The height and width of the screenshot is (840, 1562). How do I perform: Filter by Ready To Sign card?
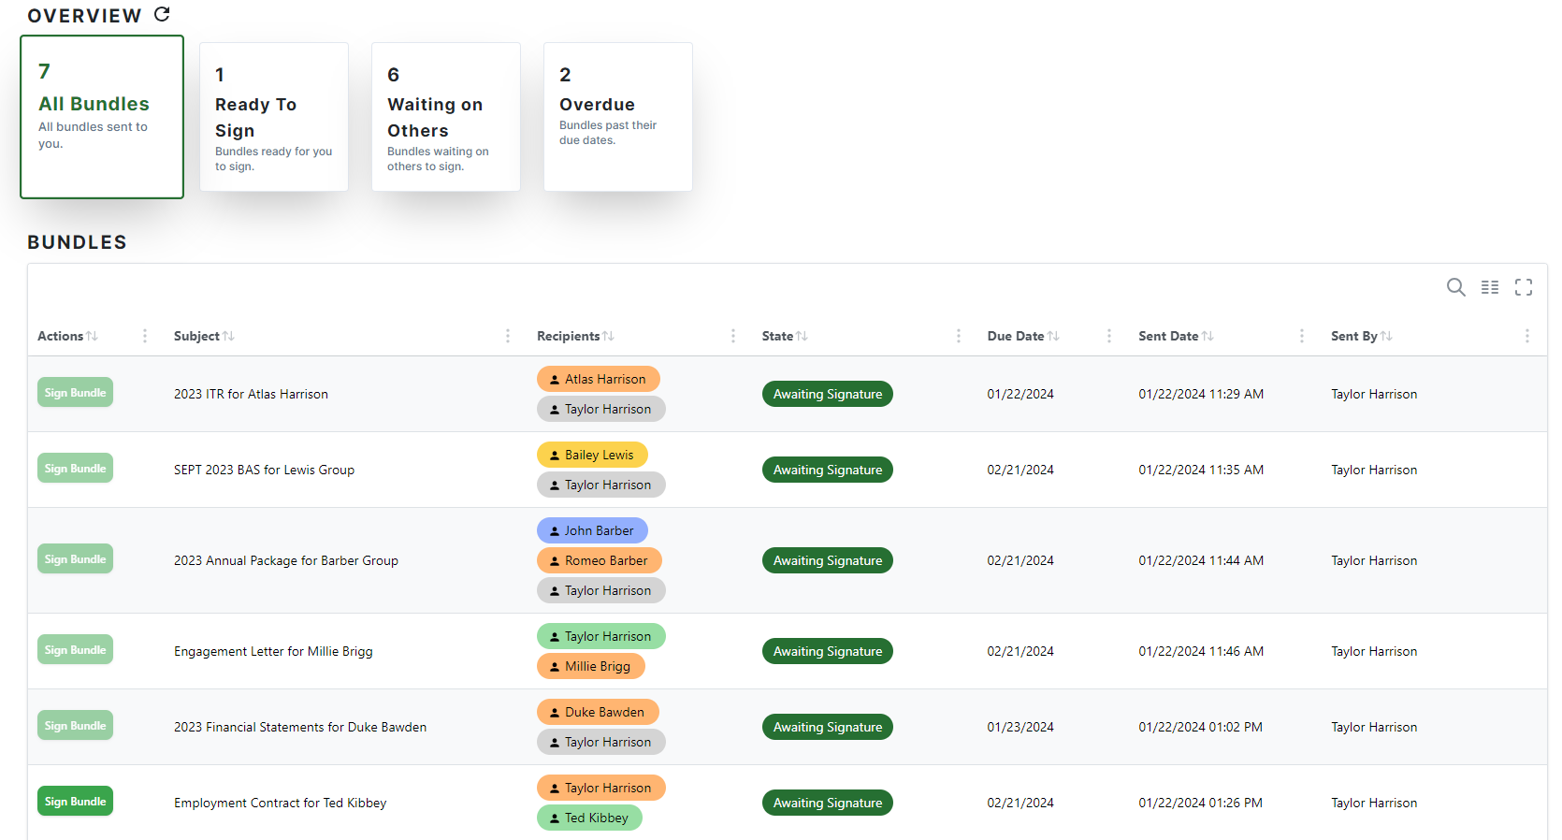[x=274, y=117]
